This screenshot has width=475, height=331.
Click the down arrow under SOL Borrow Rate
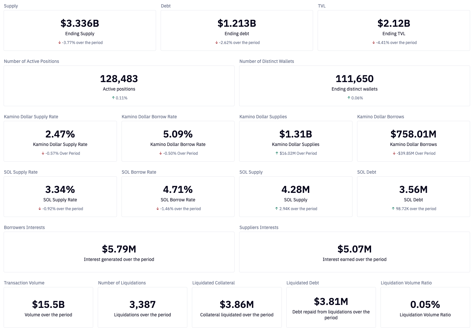[x=158, y=209]
